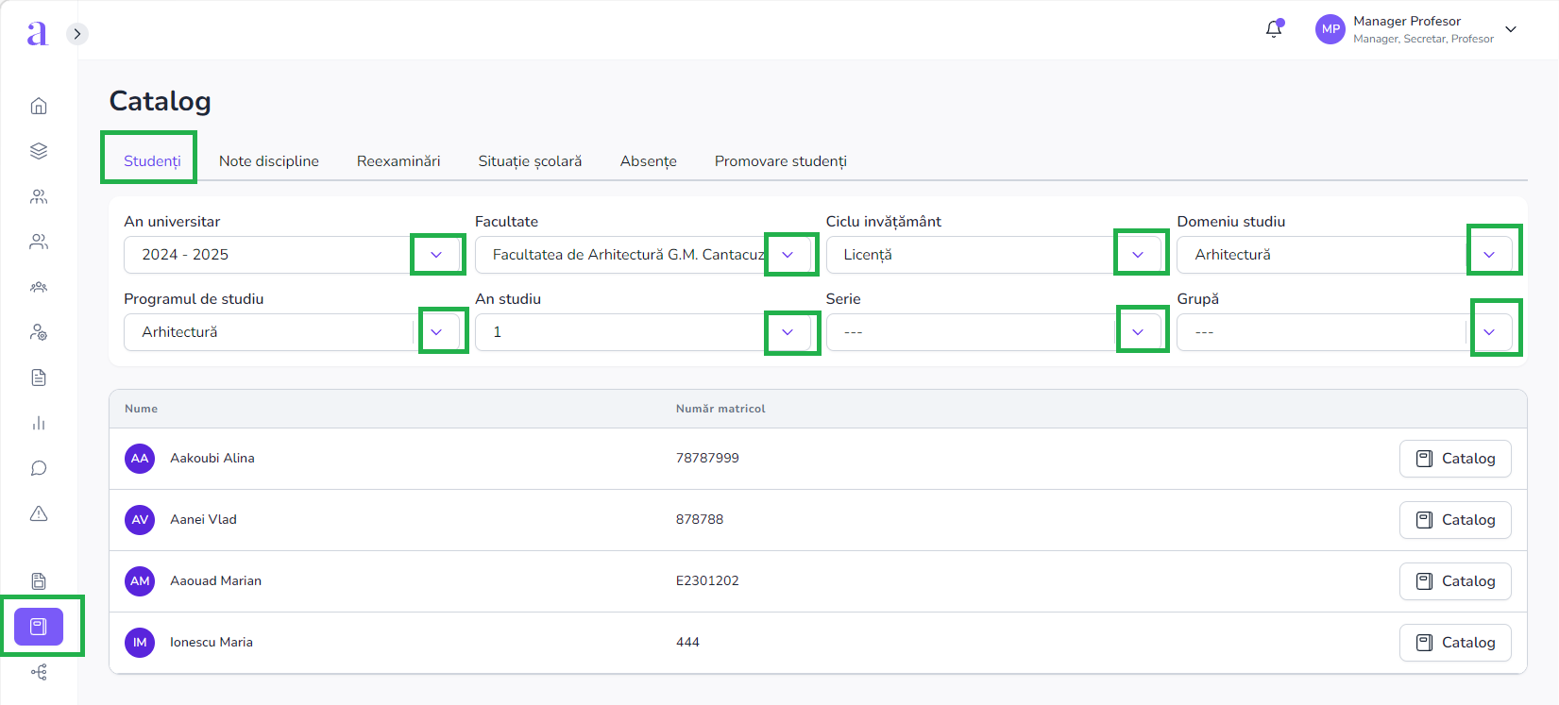1559x705 pixels.
Task: Open the document page icon in sidebar
Action: 39,378
